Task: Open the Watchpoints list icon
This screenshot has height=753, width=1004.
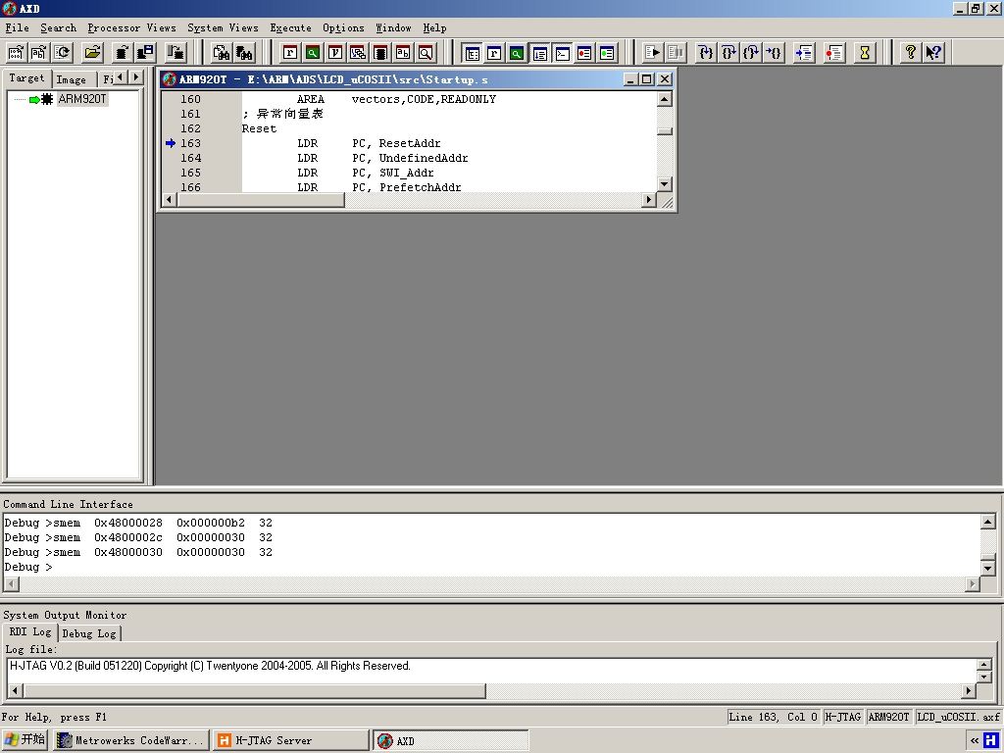Action: click(607, 53)
